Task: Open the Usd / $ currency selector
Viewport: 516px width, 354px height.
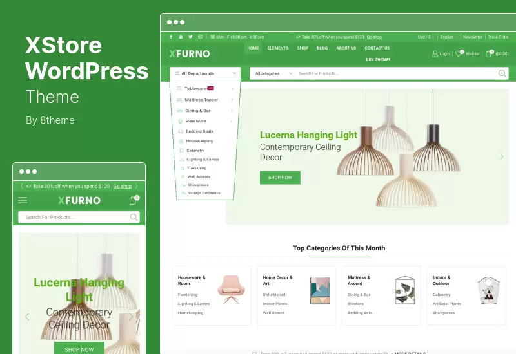Action: tap(424, 37)
